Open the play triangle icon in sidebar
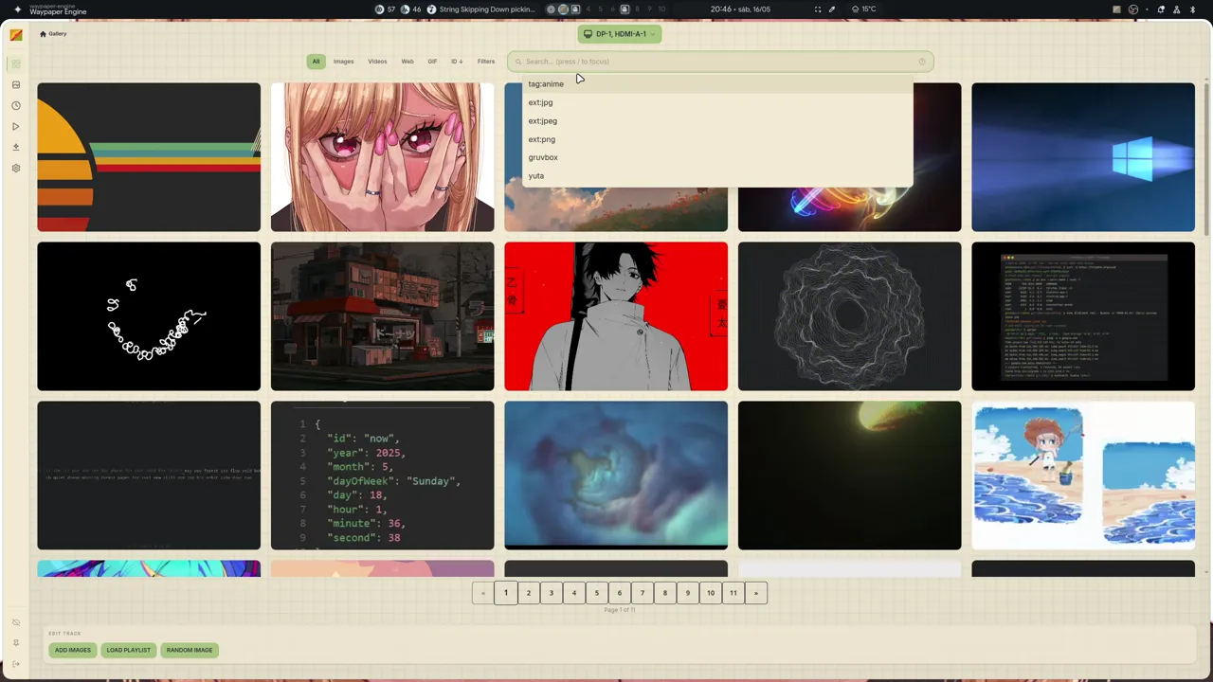The width and height of the screenshot is (1213, 682). coord(16,126)
